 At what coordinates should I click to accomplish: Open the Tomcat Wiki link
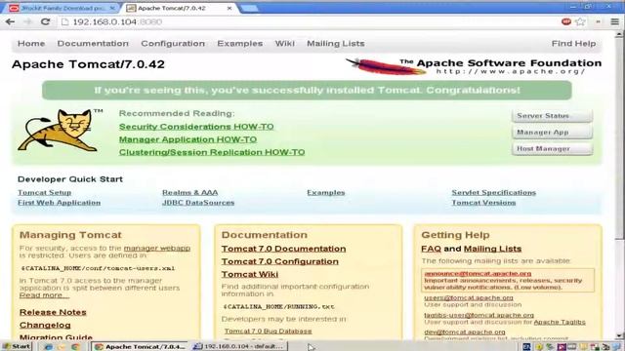(250, 274)
